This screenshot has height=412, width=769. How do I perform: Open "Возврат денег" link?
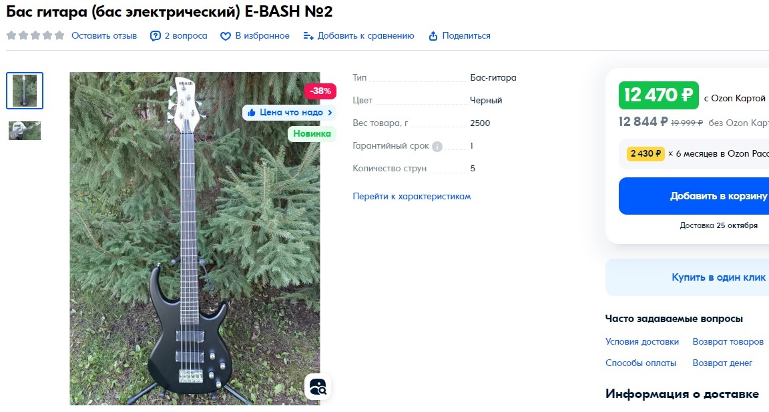coord(722,363)
